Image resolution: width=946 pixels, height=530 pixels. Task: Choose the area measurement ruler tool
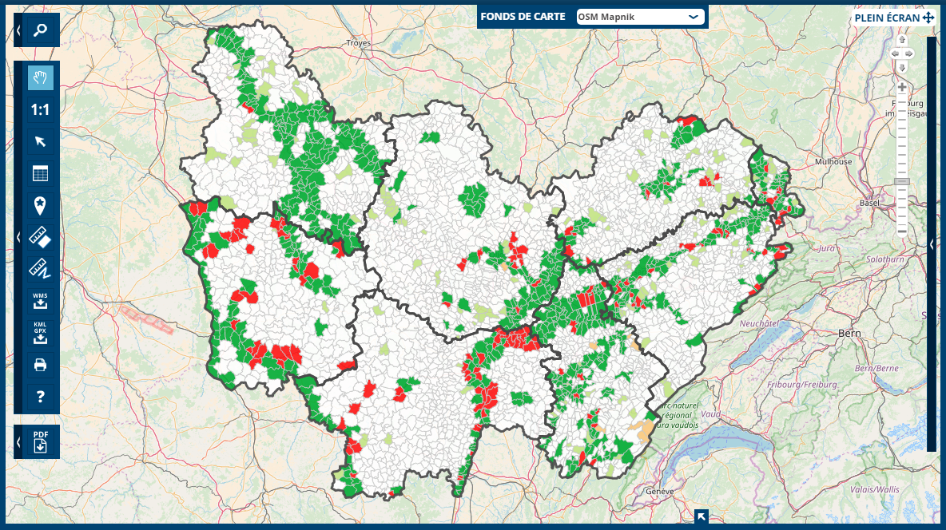pos(41,237)
